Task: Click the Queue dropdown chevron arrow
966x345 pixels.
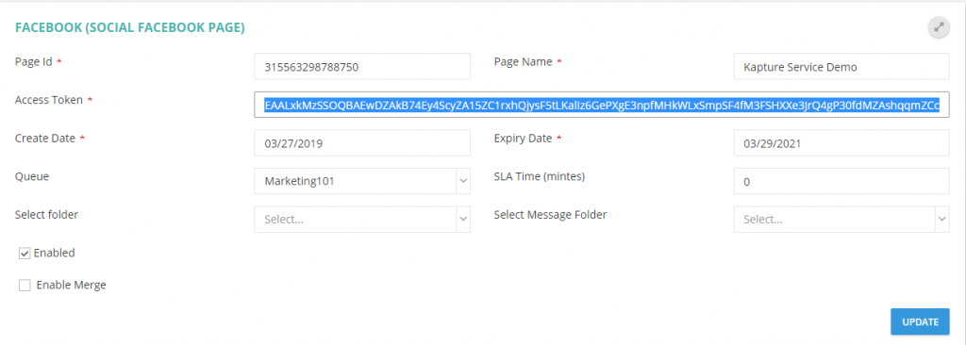Action: tap(463, 181)
